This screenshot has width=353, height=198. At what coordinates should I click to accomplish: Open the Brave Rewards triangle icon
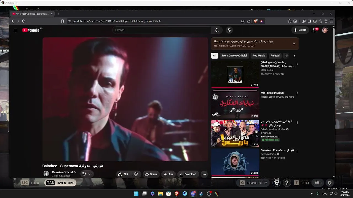tap(261, 21)
